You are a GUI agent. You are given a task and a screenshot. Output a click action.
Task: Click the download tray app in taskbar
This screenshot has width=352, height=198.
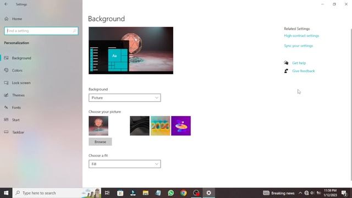click(133, 193)
